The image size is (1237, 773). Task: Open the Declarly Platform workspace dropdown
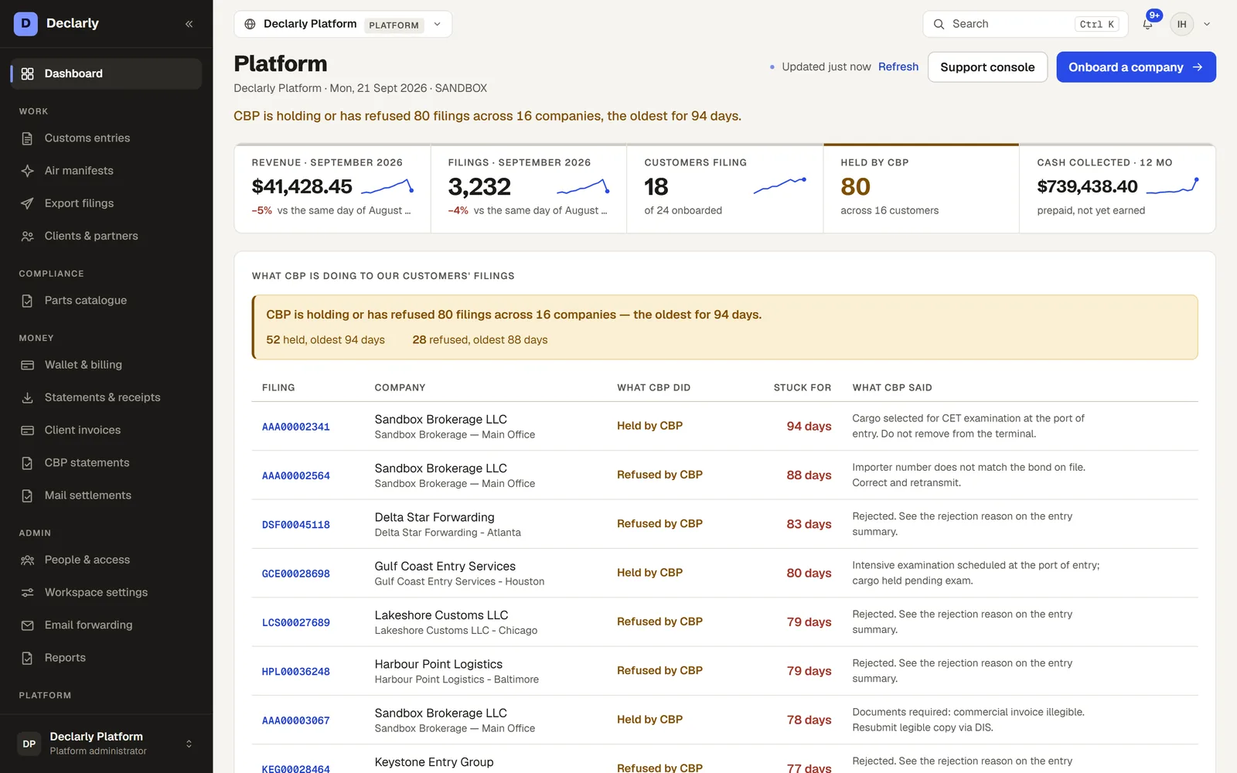[342, 24]
